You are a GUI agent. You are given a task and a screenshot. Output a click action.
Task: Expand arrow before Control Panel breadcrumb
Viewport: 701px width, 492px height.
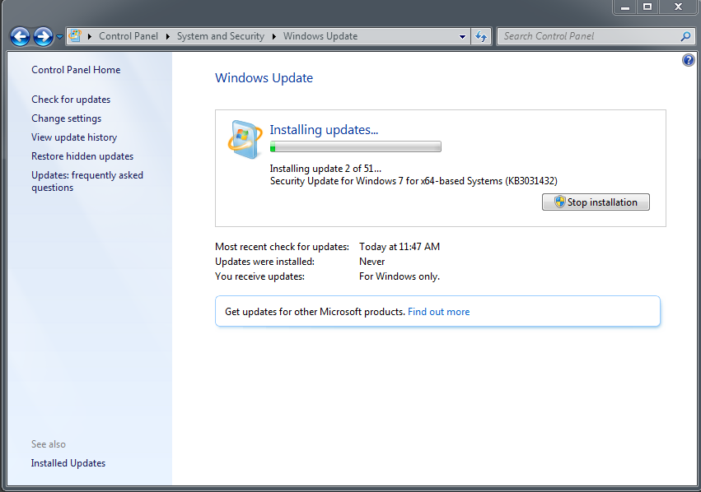(90, 36)
